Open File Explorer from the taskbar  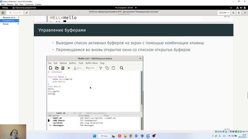[125, 136]
